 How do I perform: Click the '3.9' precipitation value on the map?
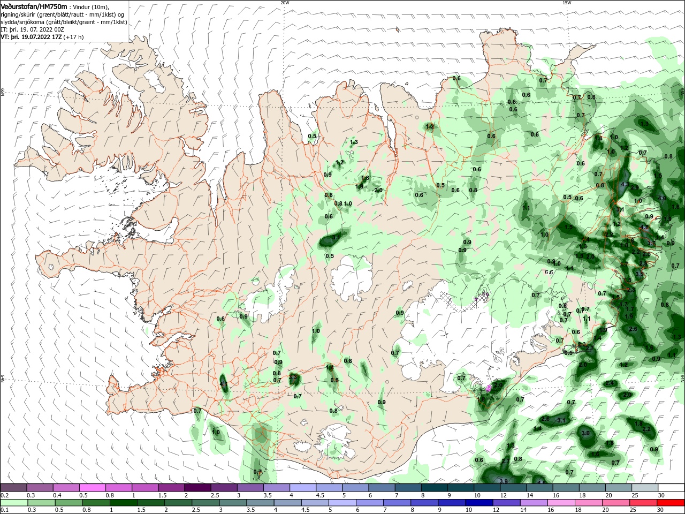(503, 481)
